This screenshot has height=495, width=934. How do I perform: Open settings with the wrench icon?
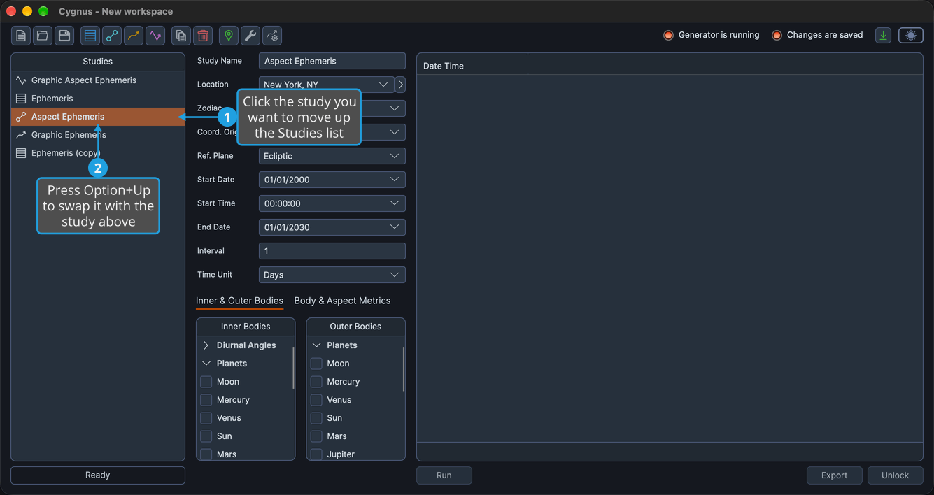(250, 36)
